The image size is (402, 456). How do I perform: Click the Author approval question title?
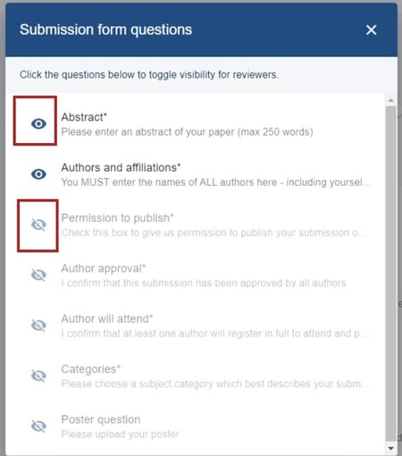tap(104, 268)
